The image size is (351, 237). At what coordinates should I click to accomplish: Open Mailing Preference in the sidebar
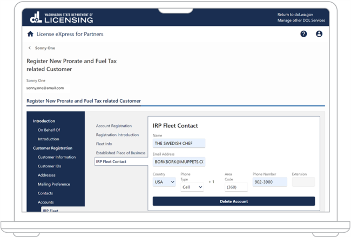coord(53,184)
